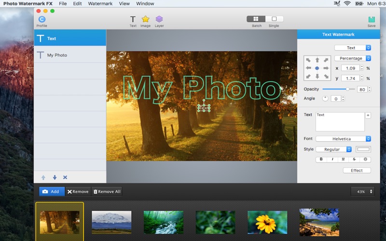Align watermark to bottom-left arrow
Viewport: 386px width, 241px height.
(308, 77)
